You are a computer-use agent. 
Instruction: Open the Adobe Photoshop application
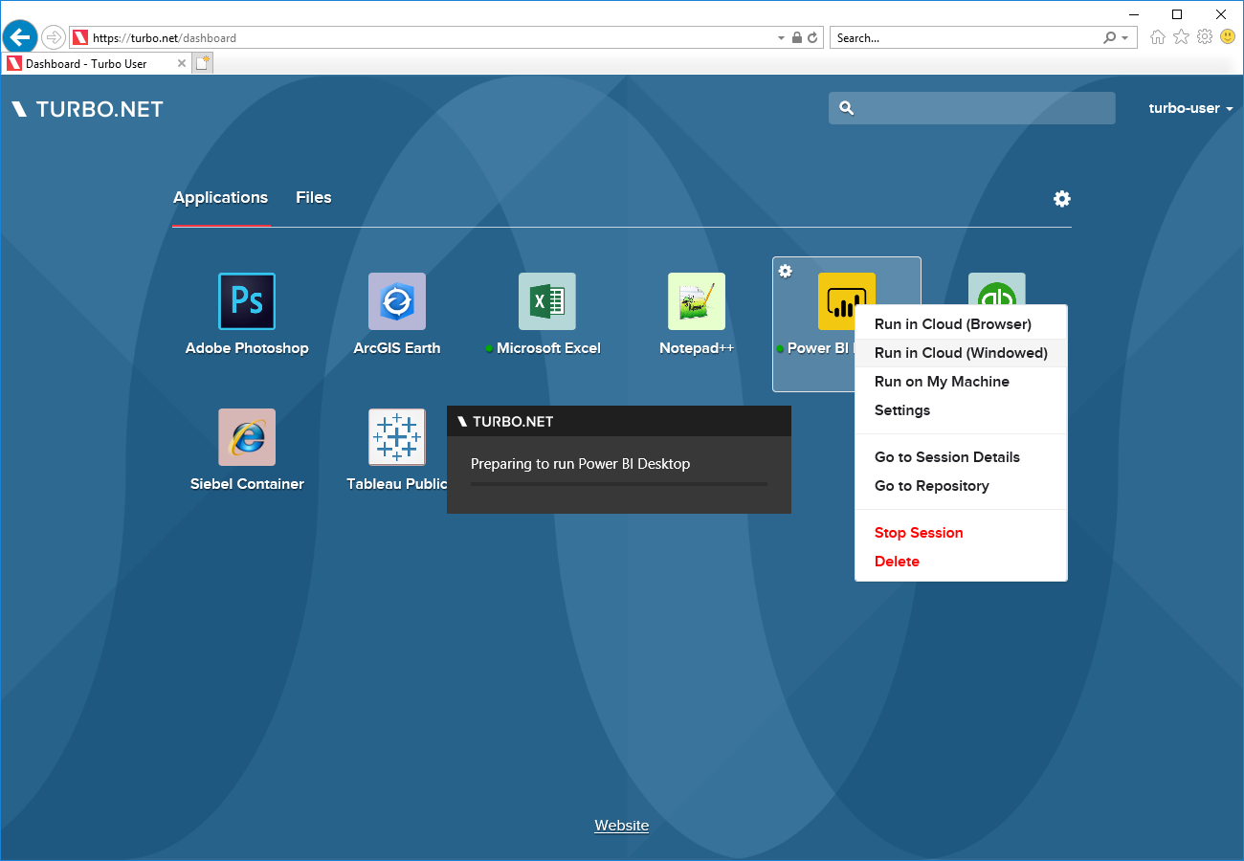tap(246, 300)
